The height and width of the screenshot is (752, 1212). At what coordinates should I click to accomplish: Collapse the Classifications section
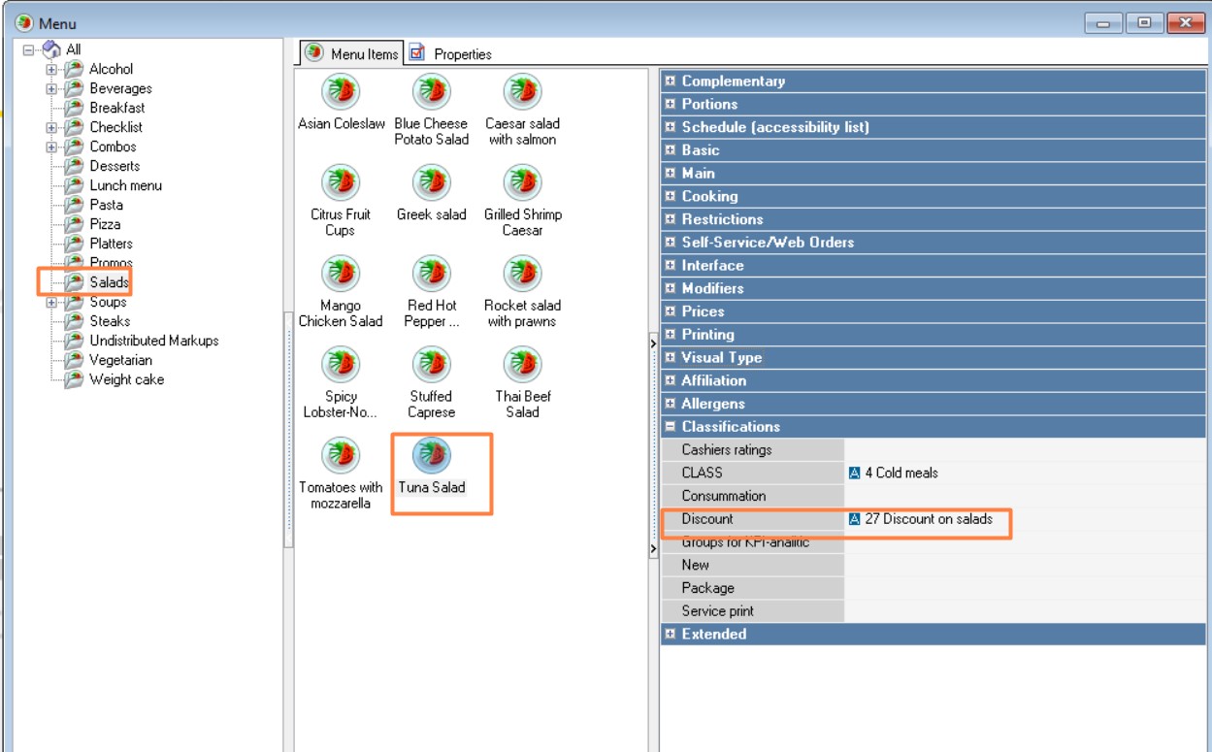670,427
